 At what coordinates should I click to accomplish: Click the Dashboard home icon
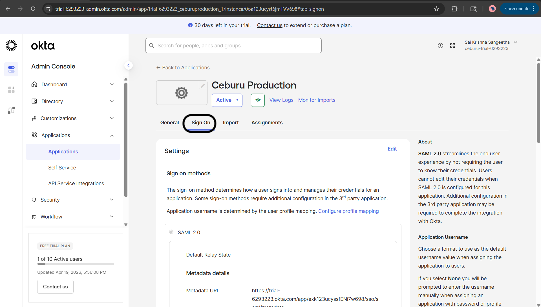click(34, 84)
